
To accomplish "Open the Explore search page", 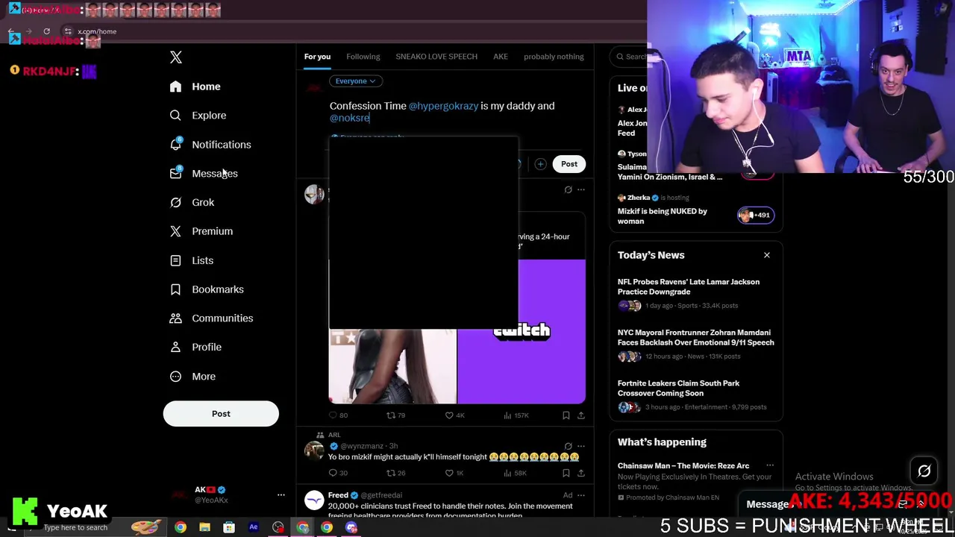I will pyautogui.click(x=198, y=116).
